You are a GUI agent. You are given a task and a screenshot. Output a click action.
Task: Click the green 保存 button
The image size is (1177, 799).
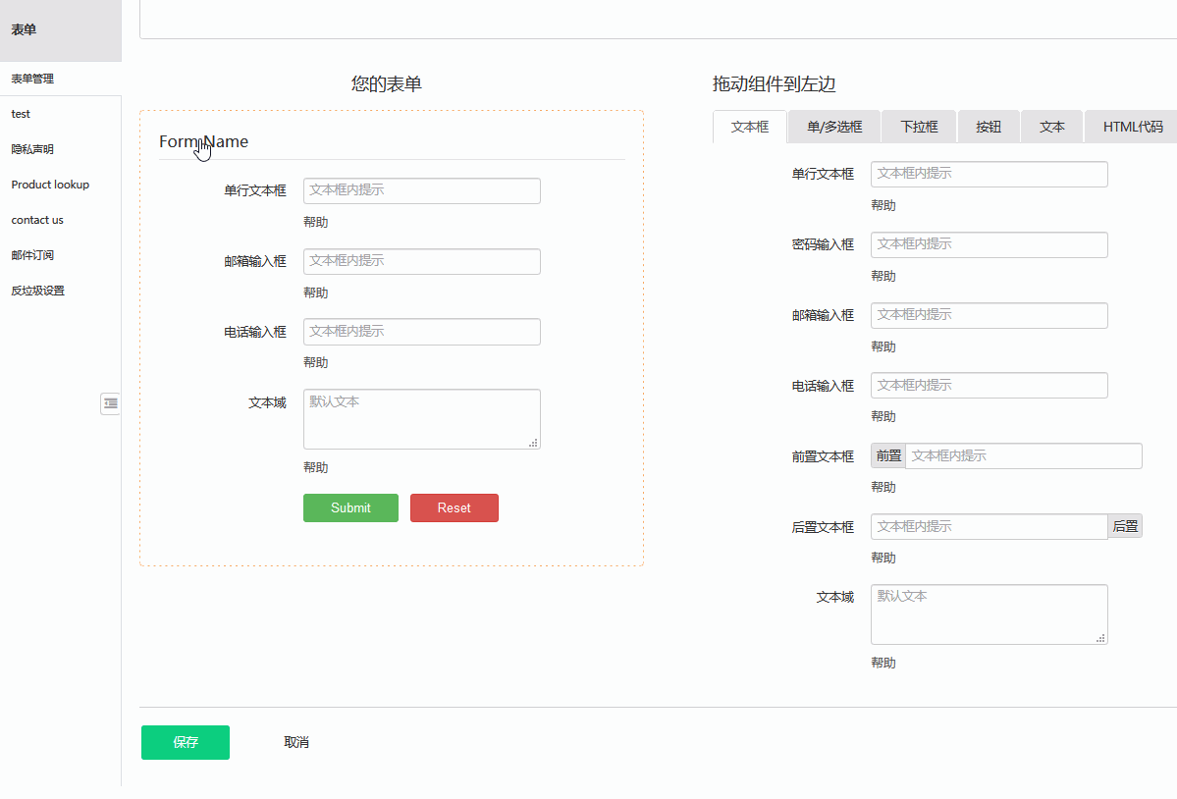click(185, 742)
